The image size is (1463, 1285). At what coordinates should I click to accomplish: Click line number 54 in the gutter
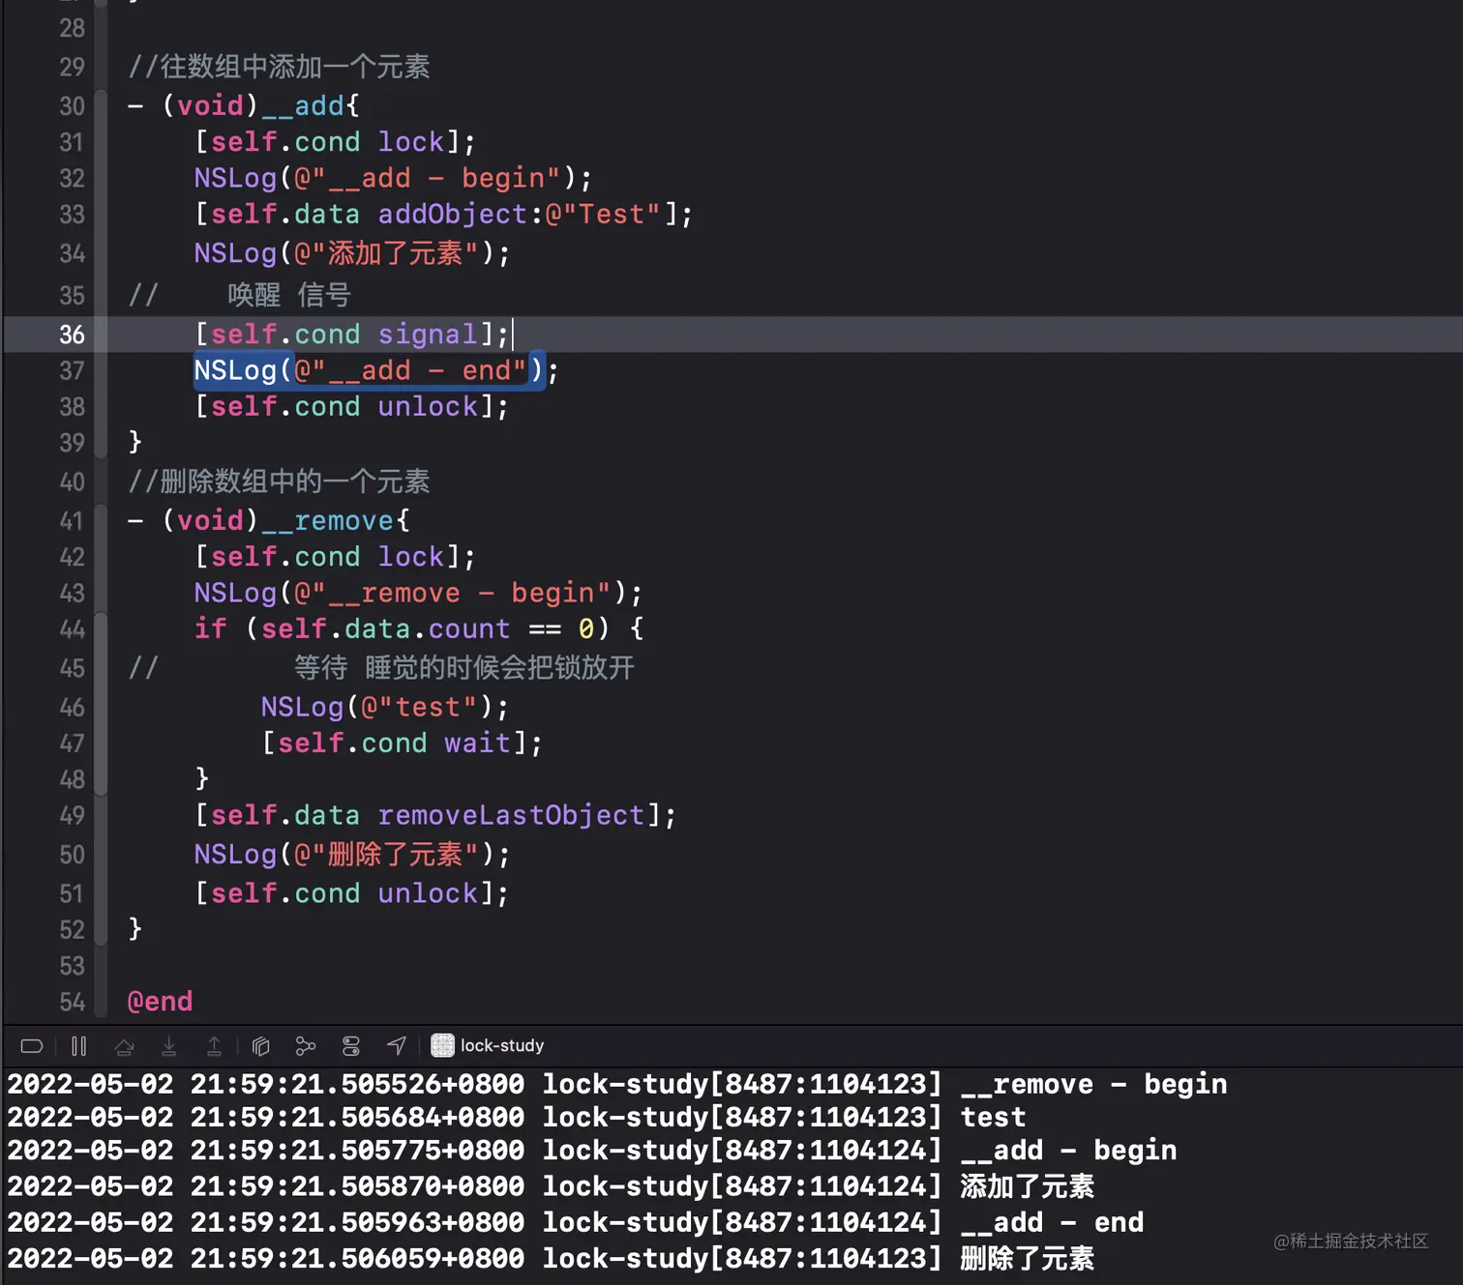click(x=73, y=1002)
